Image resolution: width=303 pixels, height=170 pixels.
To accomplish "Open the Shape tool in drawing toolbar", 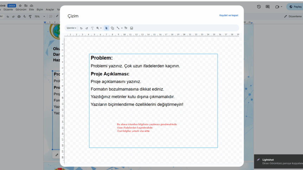I will coord(112,28).
